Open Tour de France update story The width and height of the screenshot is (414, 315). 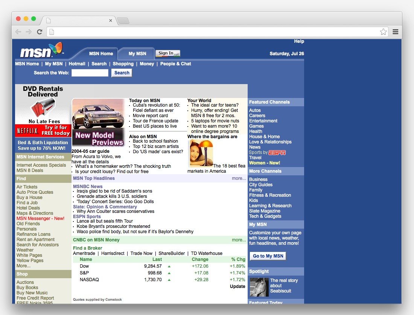pos(155,121)
